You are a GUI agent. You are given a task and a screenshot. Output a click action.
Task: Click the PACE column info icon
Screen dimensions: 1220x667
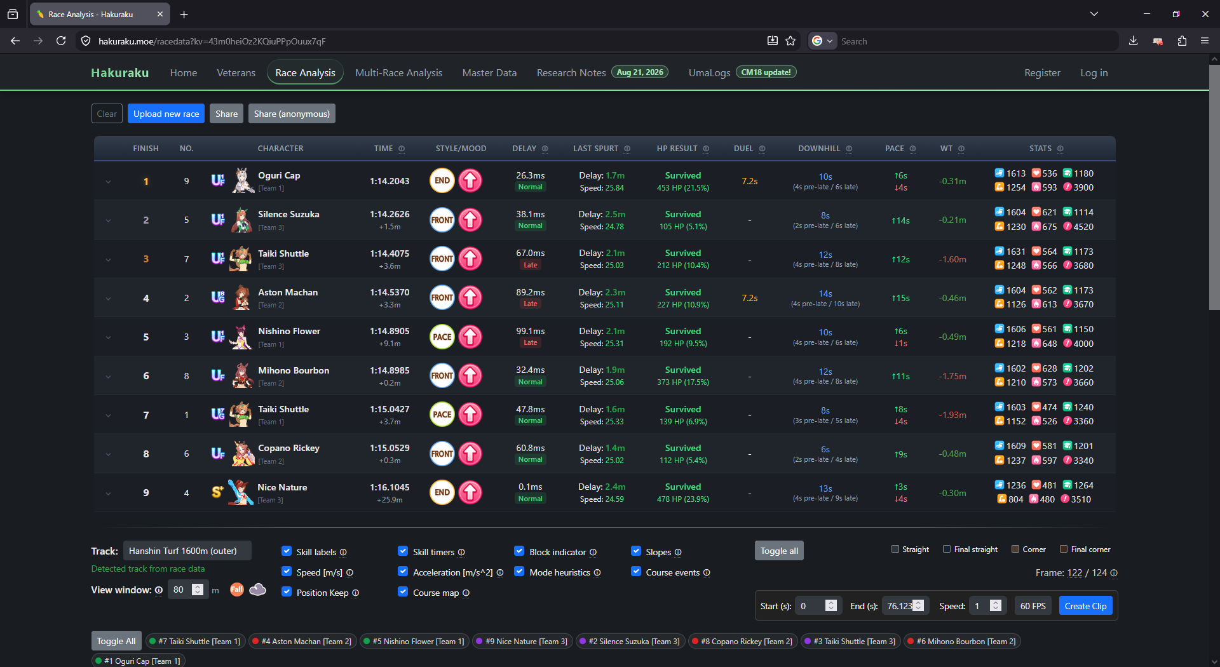912,149
